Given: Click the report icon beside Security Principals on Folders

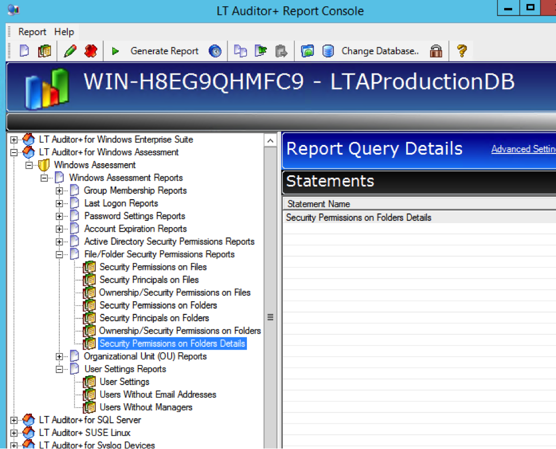Looking at the screenshot, I should (90, 318).
